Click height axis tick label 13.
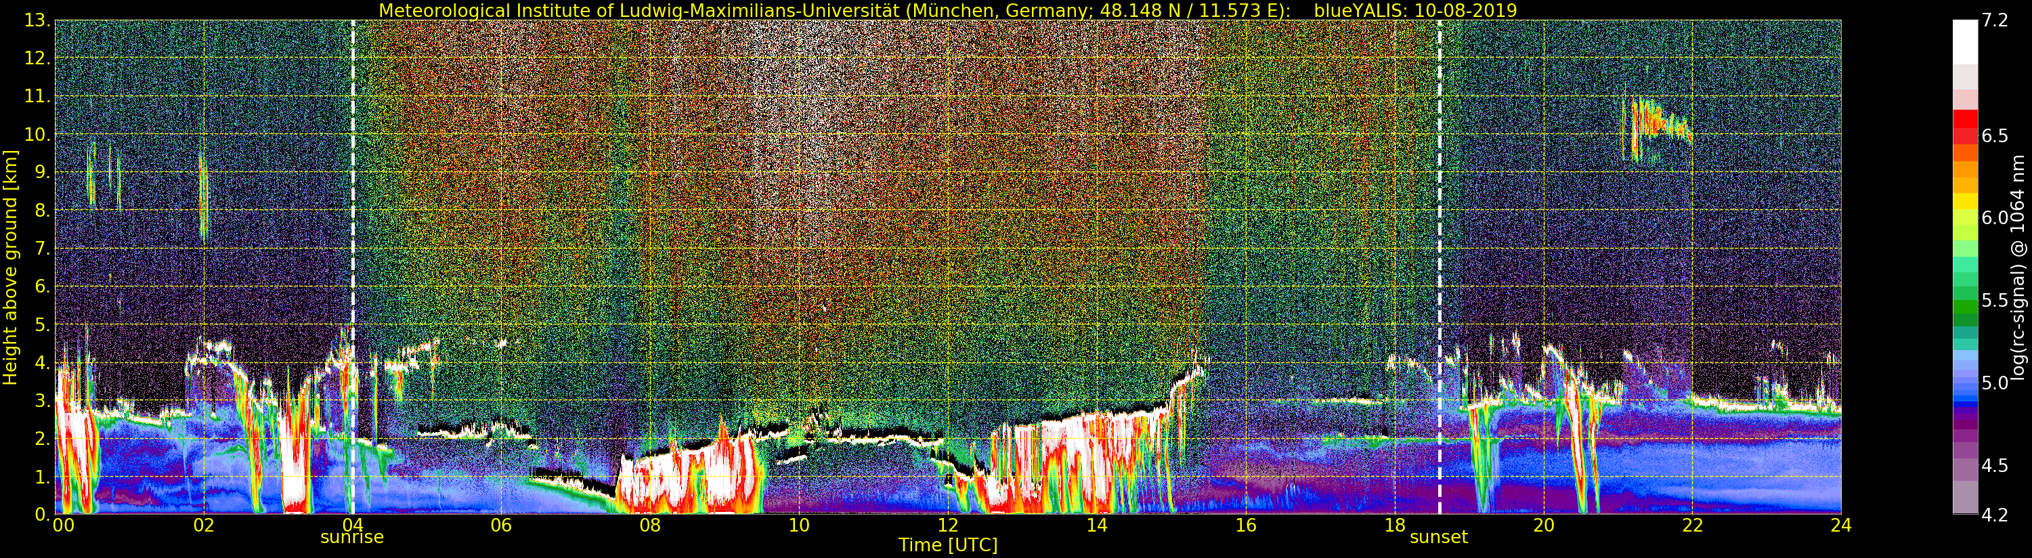The image size is (2032, 558). tap(37, 20)
